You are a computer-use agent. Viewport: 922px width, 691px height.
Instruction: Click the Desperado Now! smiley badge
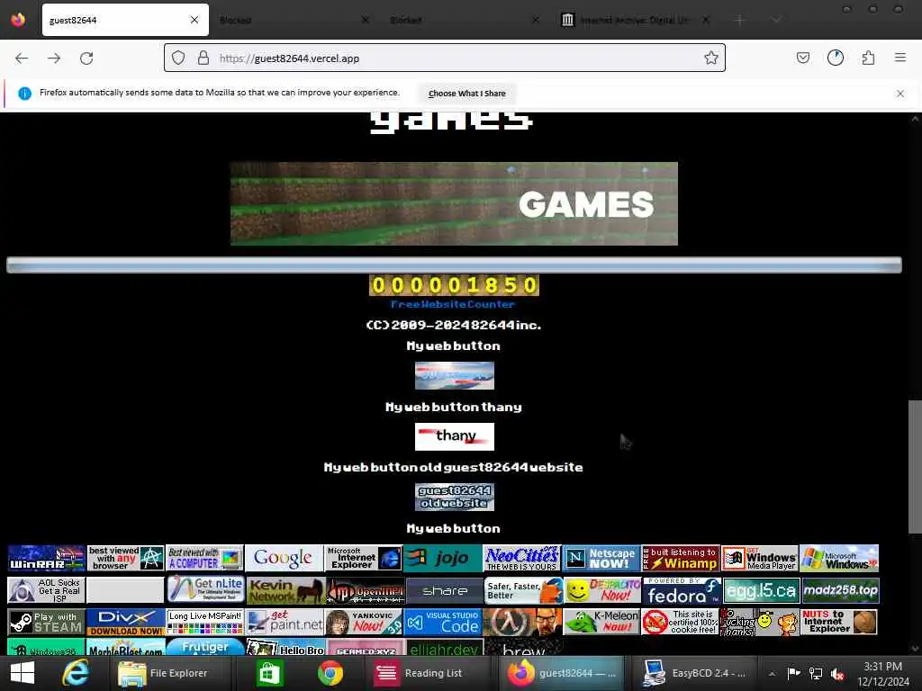point(601,590)
